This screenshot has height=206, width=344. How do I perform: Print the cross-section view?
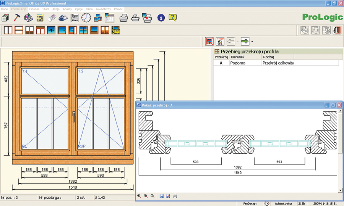175,196
